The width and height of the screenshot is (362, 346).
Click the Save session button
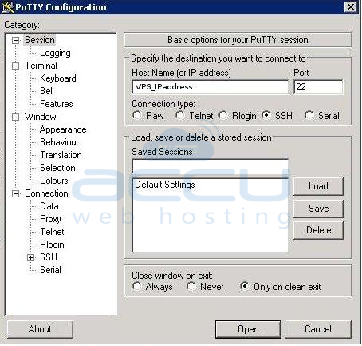point(318,209)
